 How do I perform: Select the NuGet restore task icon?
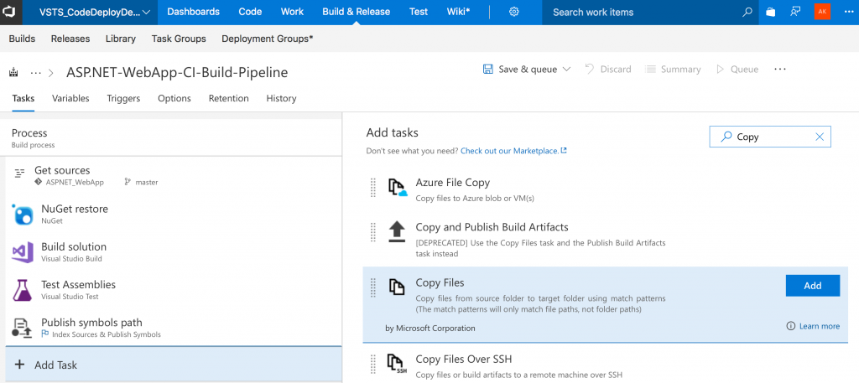pyautogui.click(x=23, y=215)
